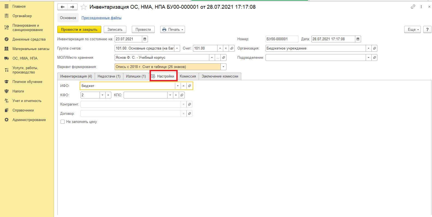Open calendar picker for Дата field

358,39
